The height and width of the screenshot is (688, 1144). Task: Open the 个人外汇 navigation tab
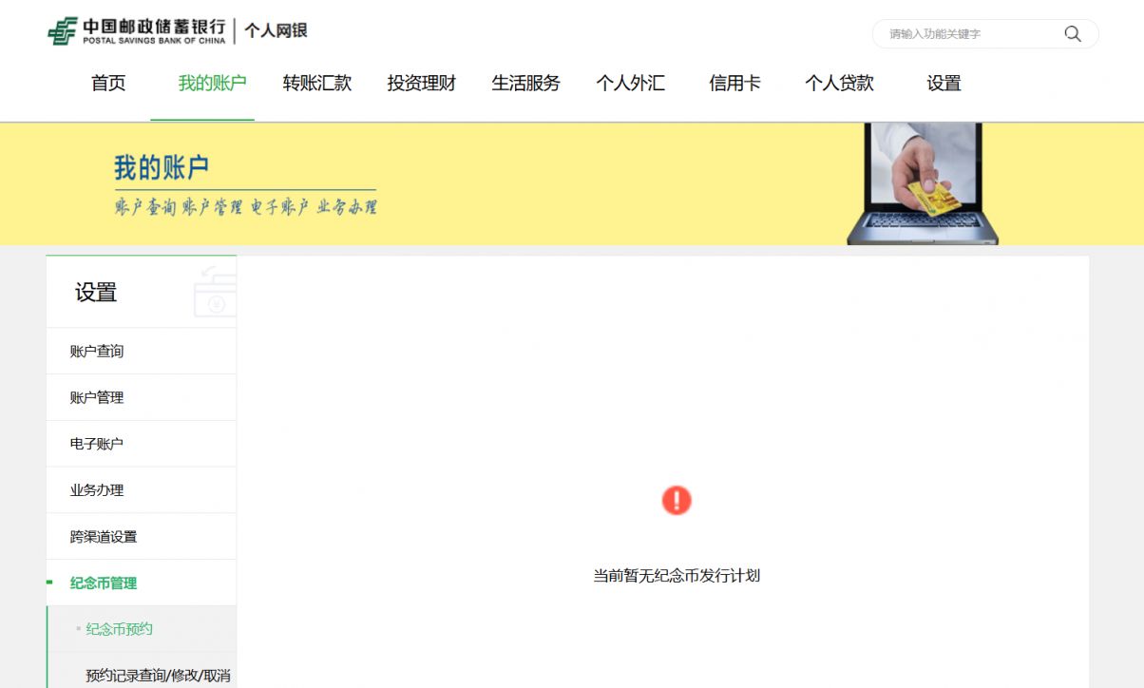pos(631,84)
